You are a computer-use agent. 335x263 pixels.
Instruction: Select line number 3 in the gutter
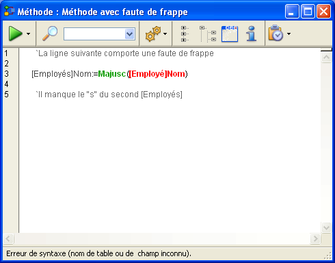point(7,74)
